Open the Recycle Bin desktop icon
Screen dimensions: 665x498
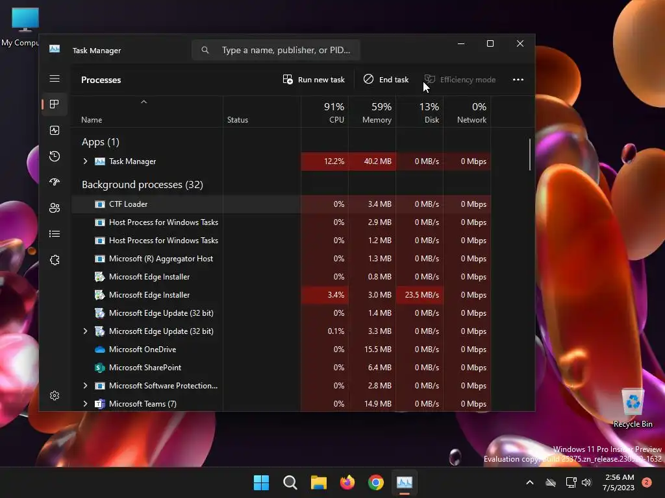click(x=633, y=407)
